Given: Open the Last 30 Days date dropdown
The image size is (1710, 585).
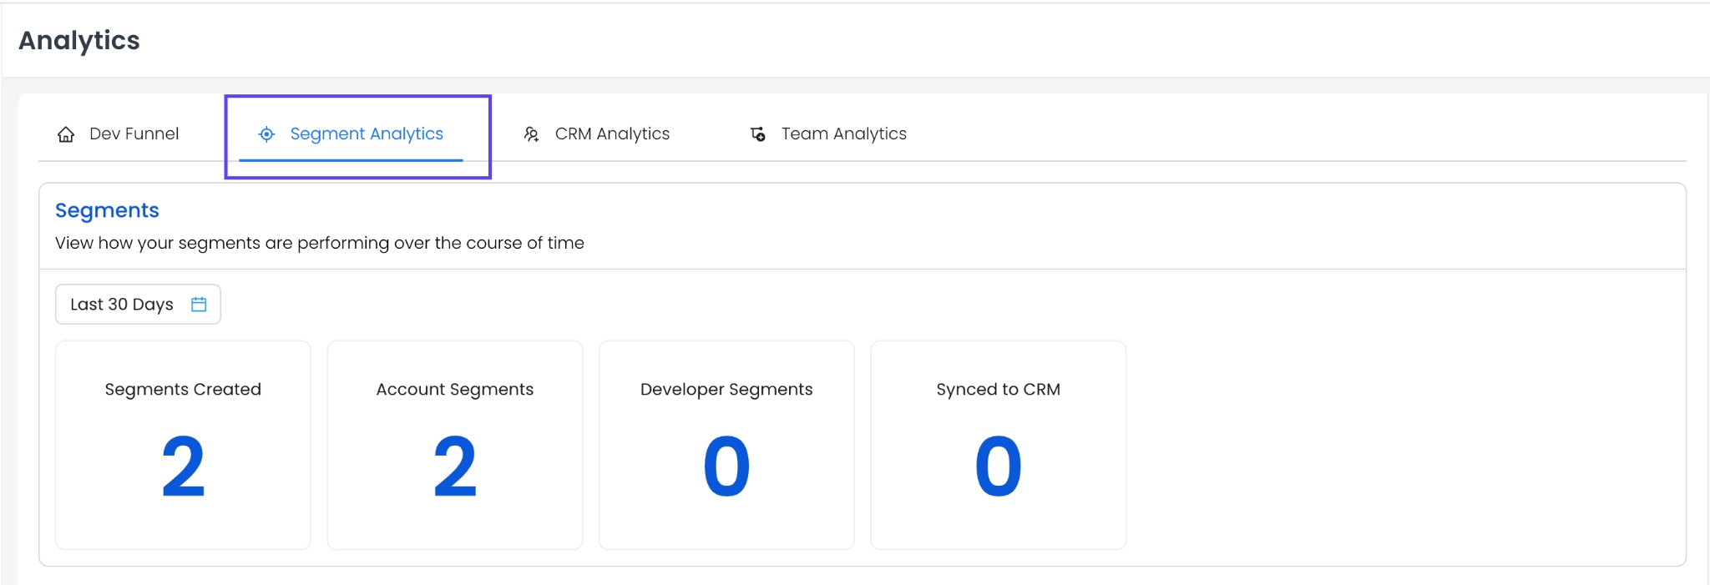Looking at the screenshot, I should pyautogui.click(x=122, y=305).
